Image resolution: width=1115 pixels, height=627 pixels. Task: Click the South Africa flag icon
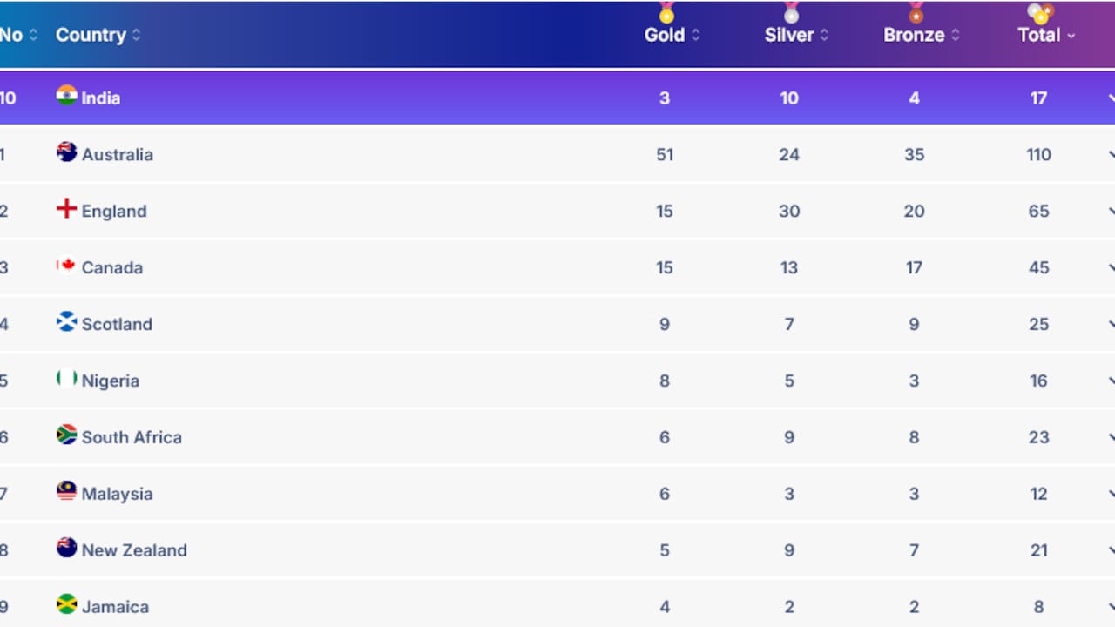[x=66, y=435]
